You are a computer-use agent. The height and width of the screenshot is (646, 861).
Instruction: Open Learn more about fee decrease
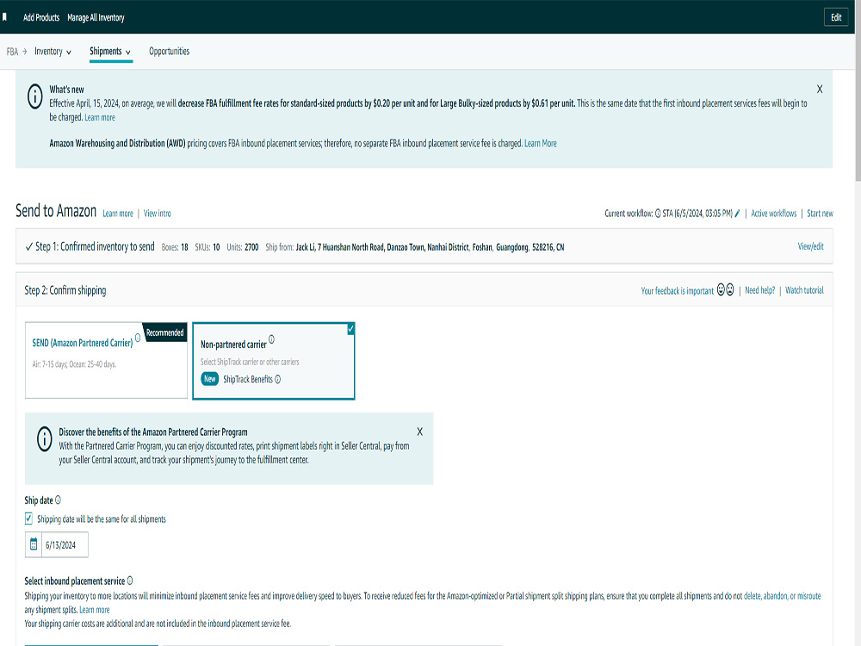pyautogui.click(x=100, y=117)
